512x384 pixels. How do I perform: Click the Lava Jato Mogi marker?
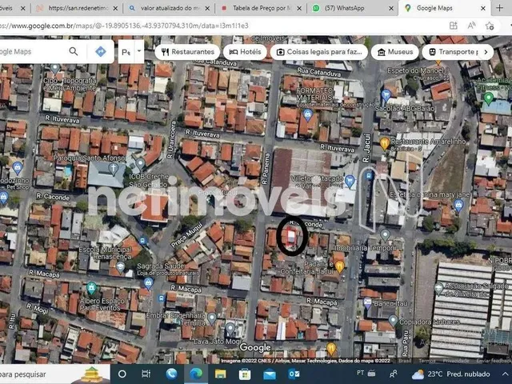(230, 328)
